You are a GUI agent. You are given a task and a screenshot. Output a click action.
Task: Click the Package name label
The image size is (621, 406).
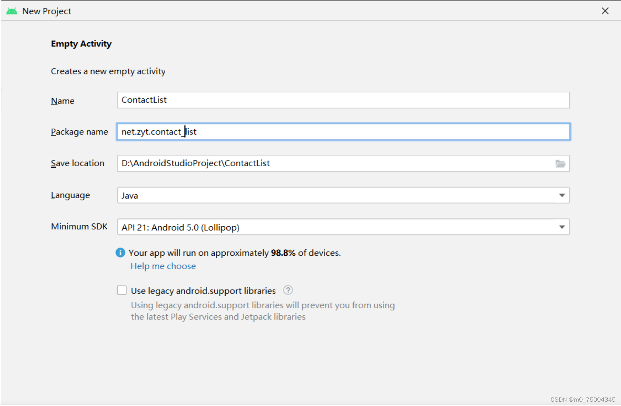80,132
